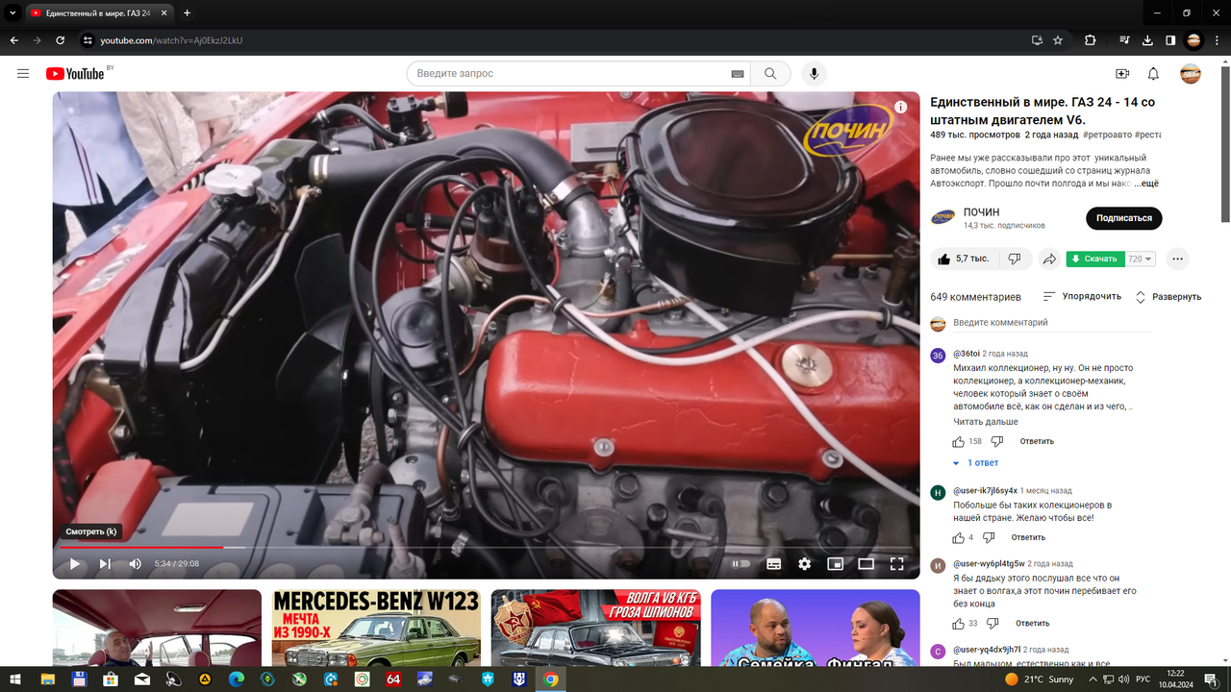Open the Chrome three-dot menu
The image size is (1231, 692).
1217,40
